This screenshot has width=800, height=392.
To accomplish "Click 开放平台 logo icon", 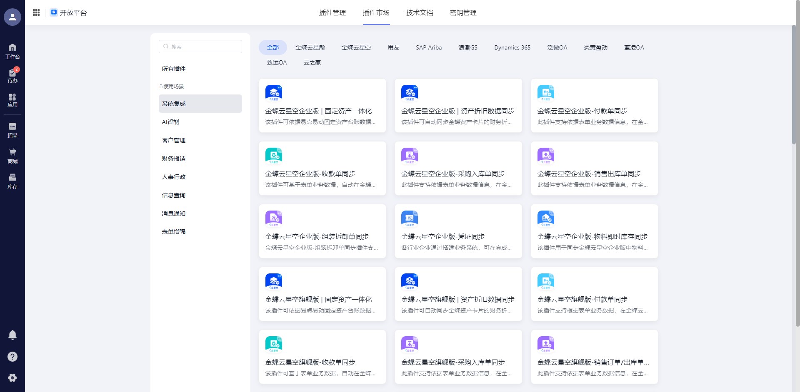I will (54, 12).
